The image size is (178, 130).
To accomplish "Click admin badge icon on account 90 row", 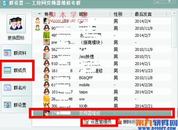I will (37, 28).
